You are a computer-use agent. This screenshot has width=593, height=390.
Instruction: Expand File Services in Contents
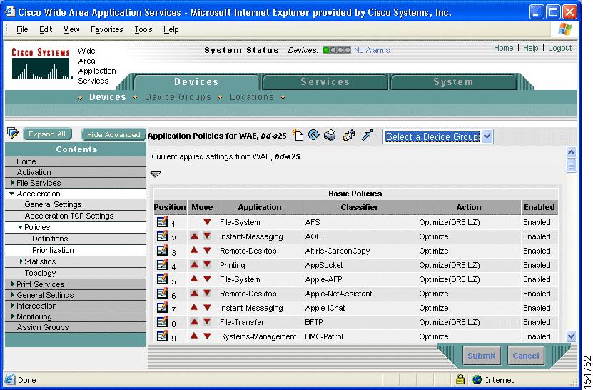(x=12, y=183)
